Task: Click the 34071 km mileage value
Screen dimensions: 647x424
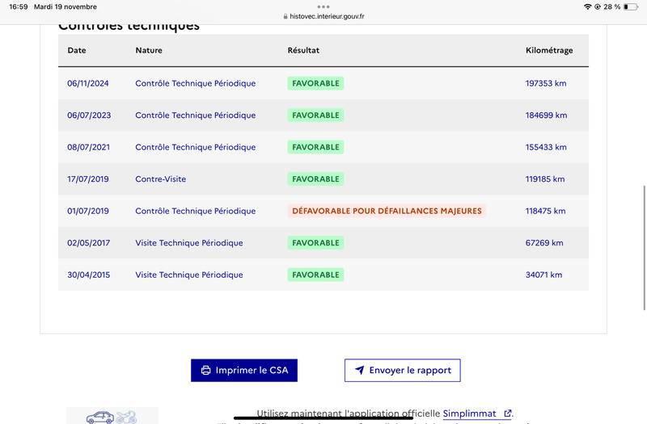Action: click(543, 275)
